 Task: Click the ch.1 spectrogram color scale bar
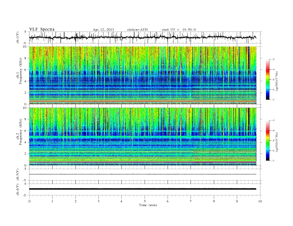[267, 80]
